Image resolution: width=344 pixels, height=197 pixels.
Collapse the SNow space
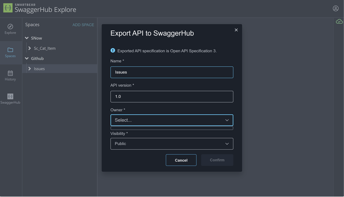click(x=27, y=38)
